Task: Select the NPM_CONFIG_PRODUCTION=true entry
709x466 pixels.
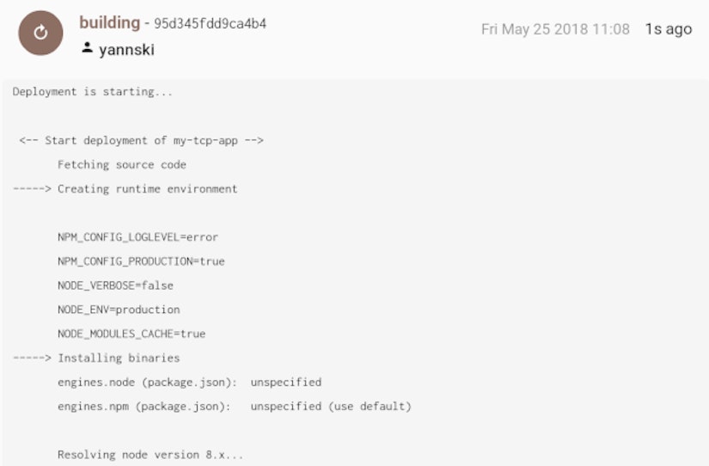Action: [x=141, y=261]
